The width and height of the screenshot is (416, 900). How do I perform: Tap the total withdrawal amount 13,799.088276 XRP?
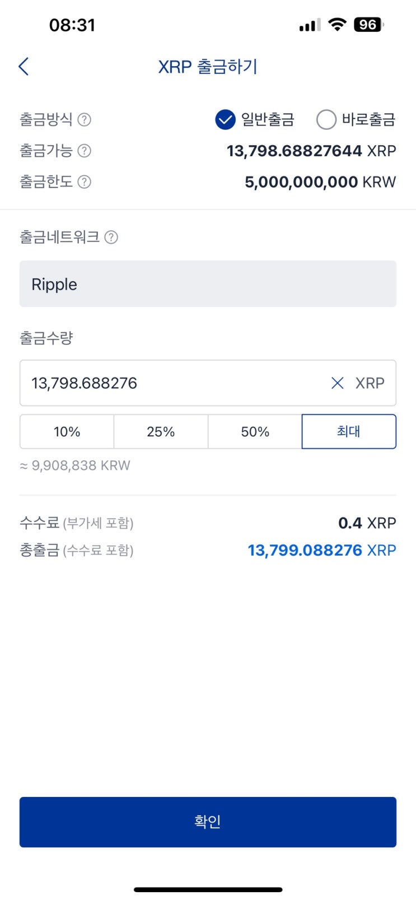tap(321, 551)
